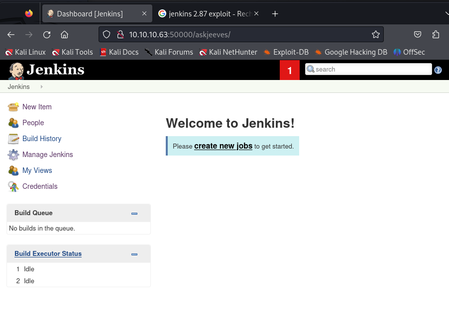Expand the Jenkins breadcrumb arrow menu
Screen dimensions: 449x321
[41, 87]
